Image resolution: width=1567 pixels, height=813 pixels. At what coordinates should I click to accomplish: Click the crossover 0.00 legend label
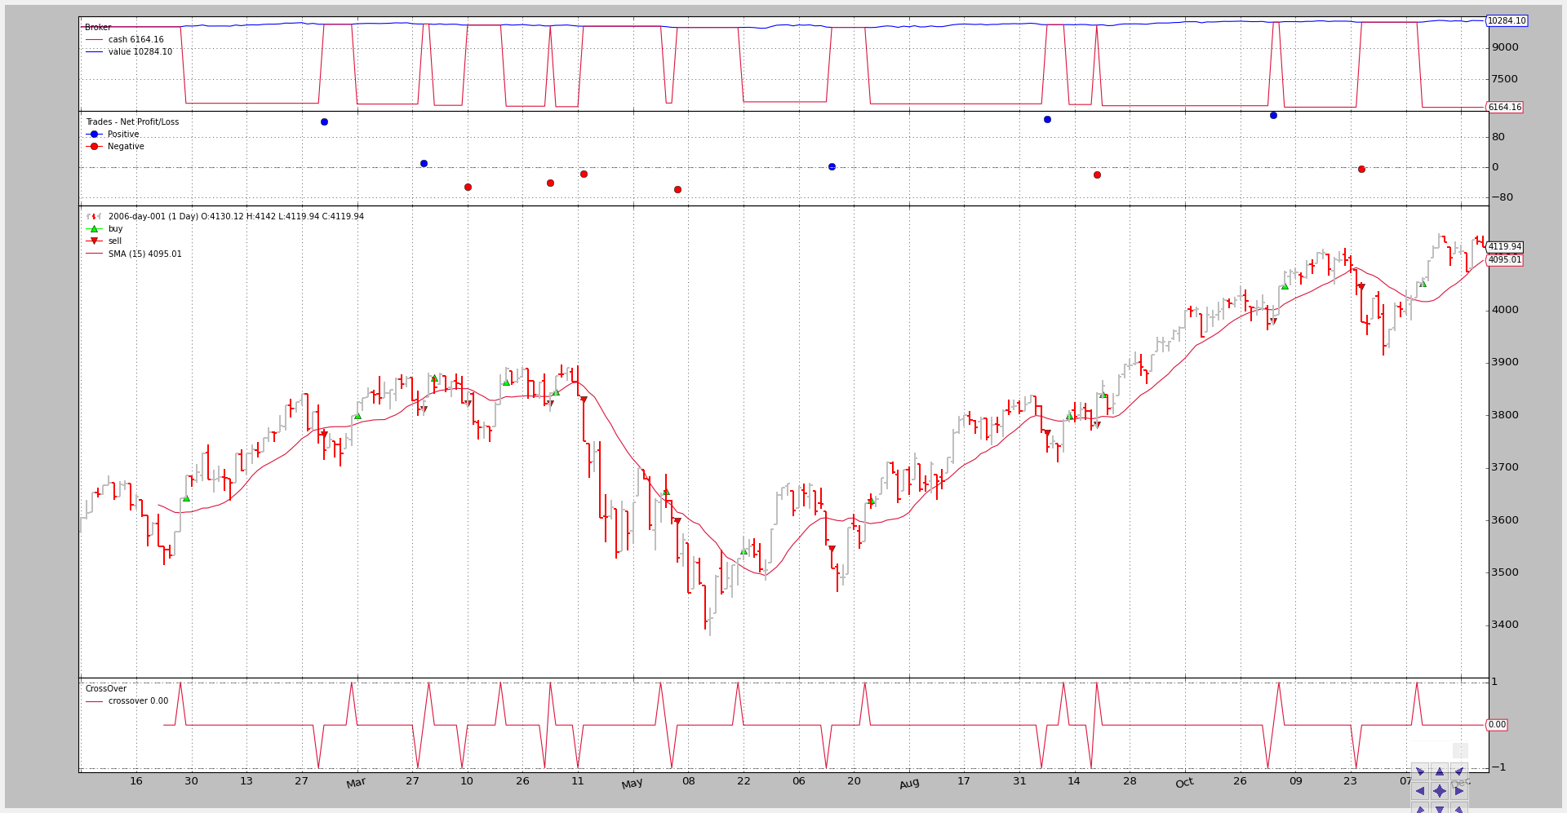(138, 701)
